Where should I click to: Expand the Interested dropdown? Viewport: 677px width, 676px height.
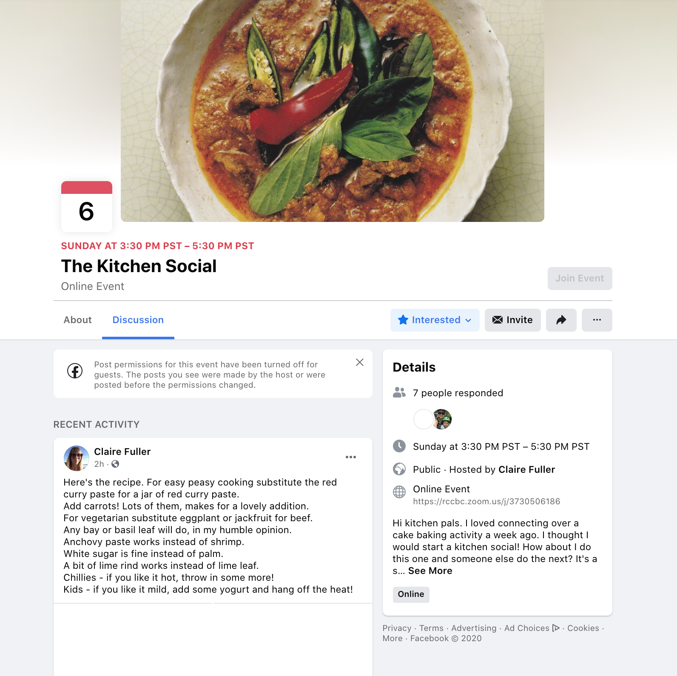click(x=435, y=320)
